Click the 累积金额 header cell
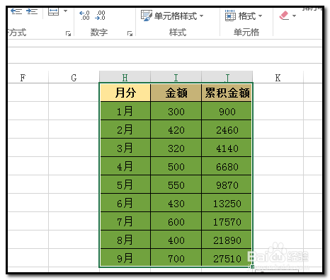330x280 pixels. coord(227,93)
